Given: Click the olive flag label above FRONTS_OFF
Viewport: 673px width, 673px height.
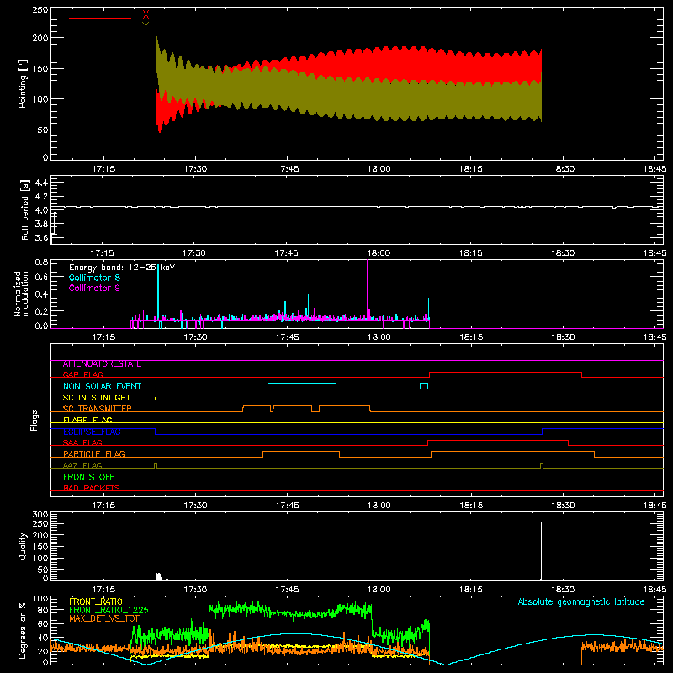Looking at the screenshot, I should click(x=82, y=465).
